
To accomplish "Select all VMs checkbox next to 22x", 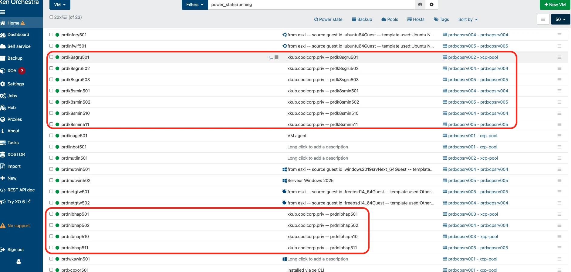I will coord(51,17).
